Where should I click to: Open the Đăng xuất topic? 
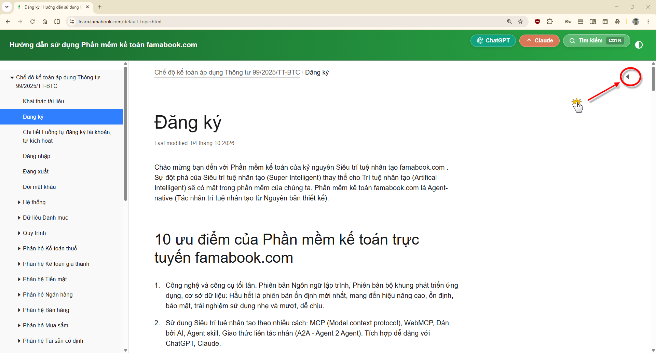point(36,171)
